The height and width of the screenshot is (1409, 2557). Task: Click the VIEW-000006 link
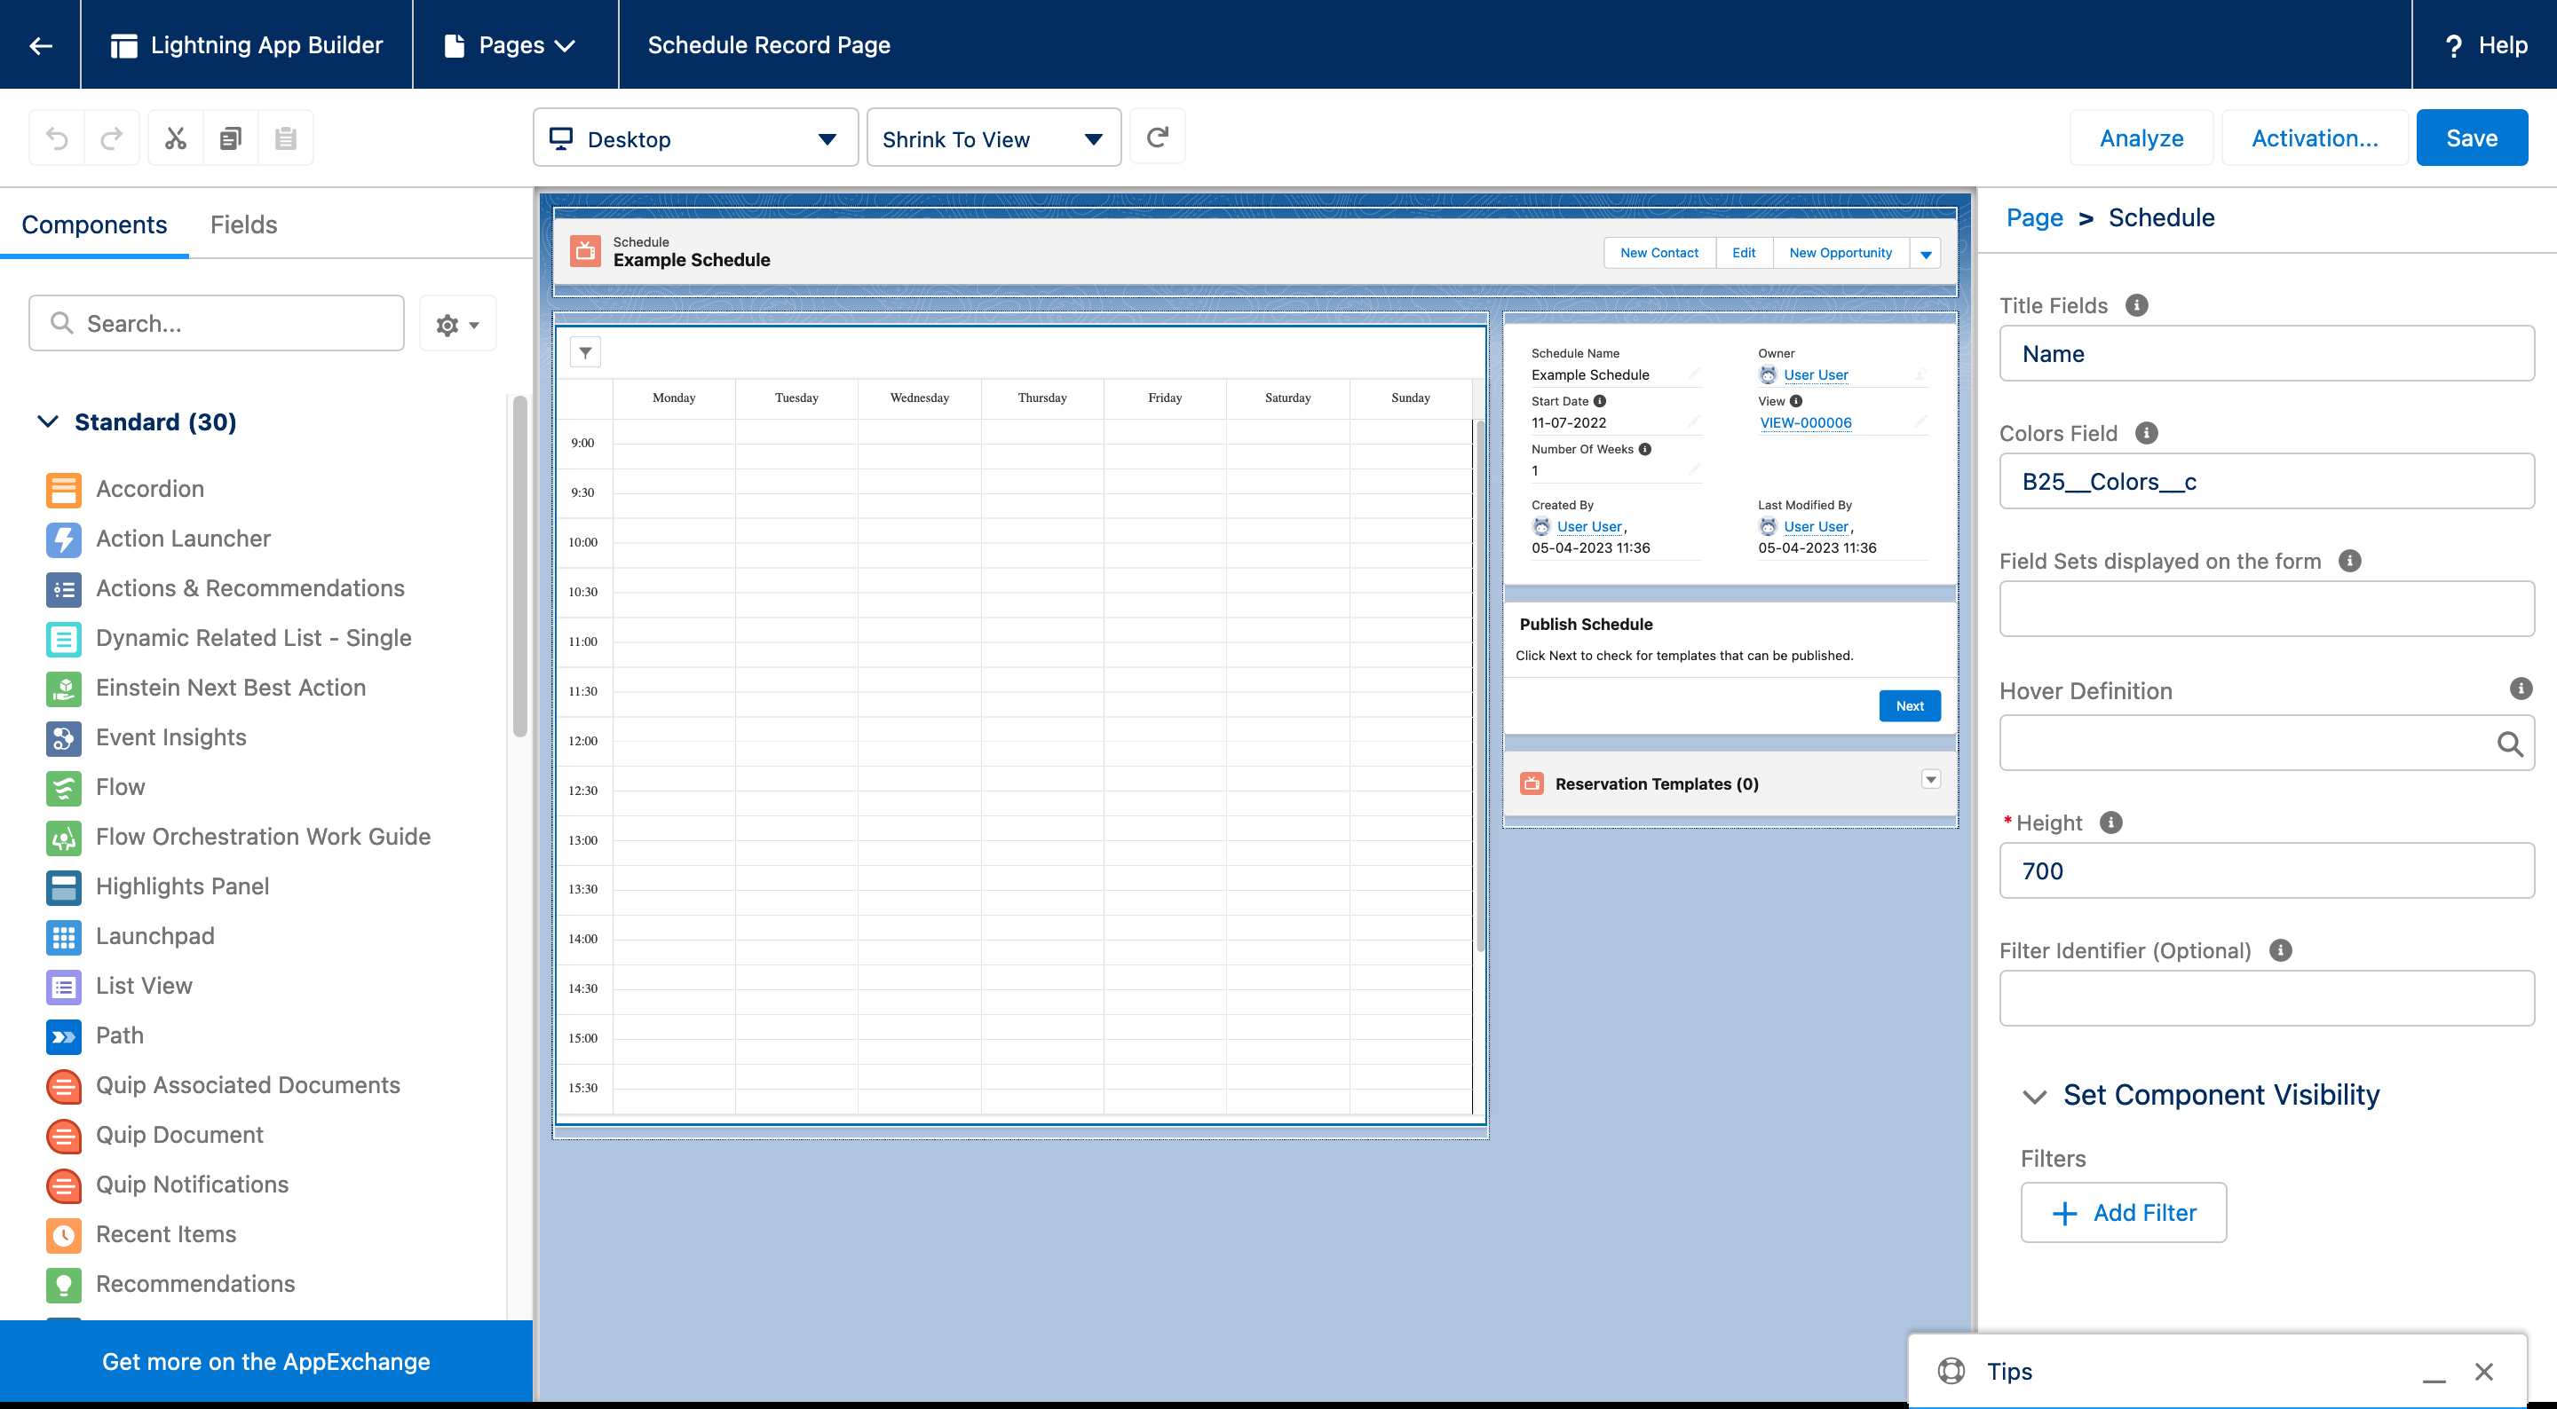(1805, 422)
